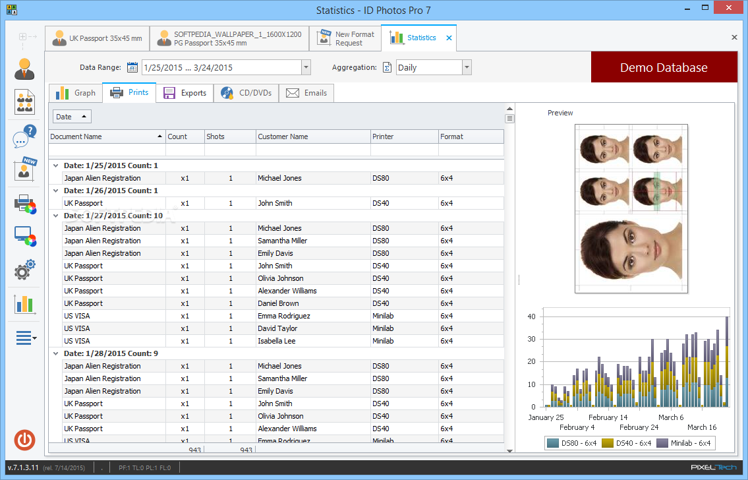Click the Demo Database banner
Screen dimensions: 748x480
coord(664,67)
